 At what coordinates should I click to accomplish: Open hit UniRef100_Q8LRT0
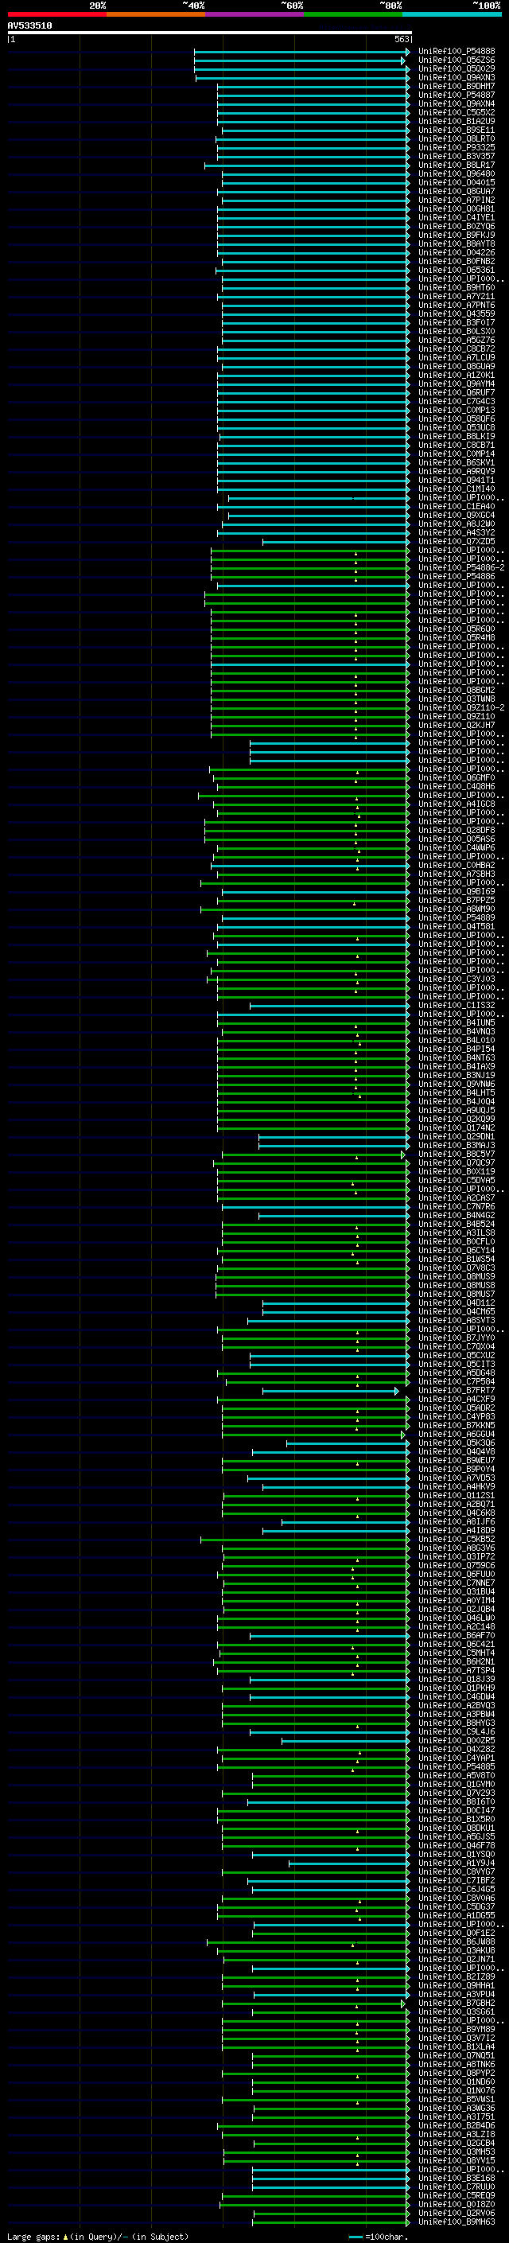tap(457, 138)
